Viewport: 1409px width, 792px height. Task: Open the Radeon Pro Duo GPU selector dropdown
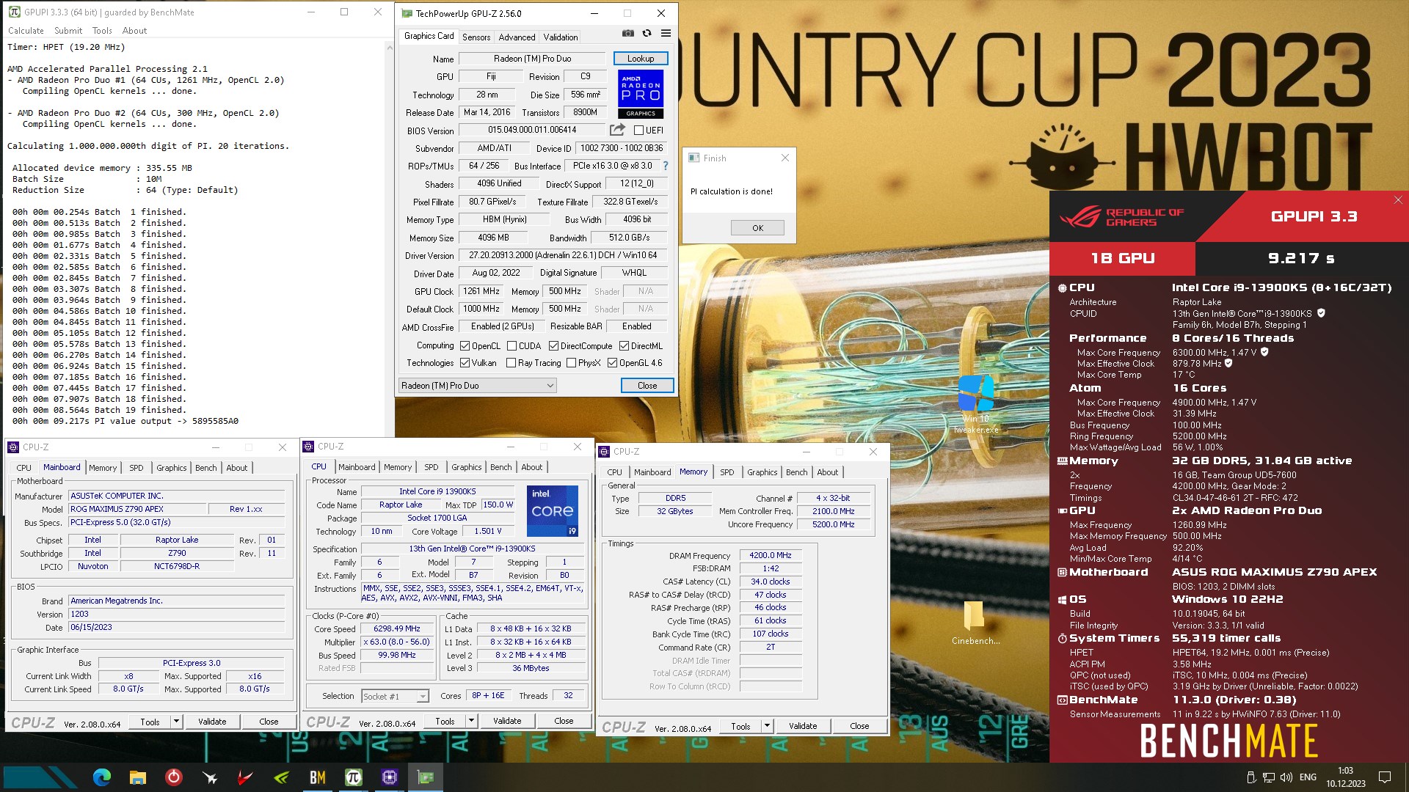pos(478,386)
